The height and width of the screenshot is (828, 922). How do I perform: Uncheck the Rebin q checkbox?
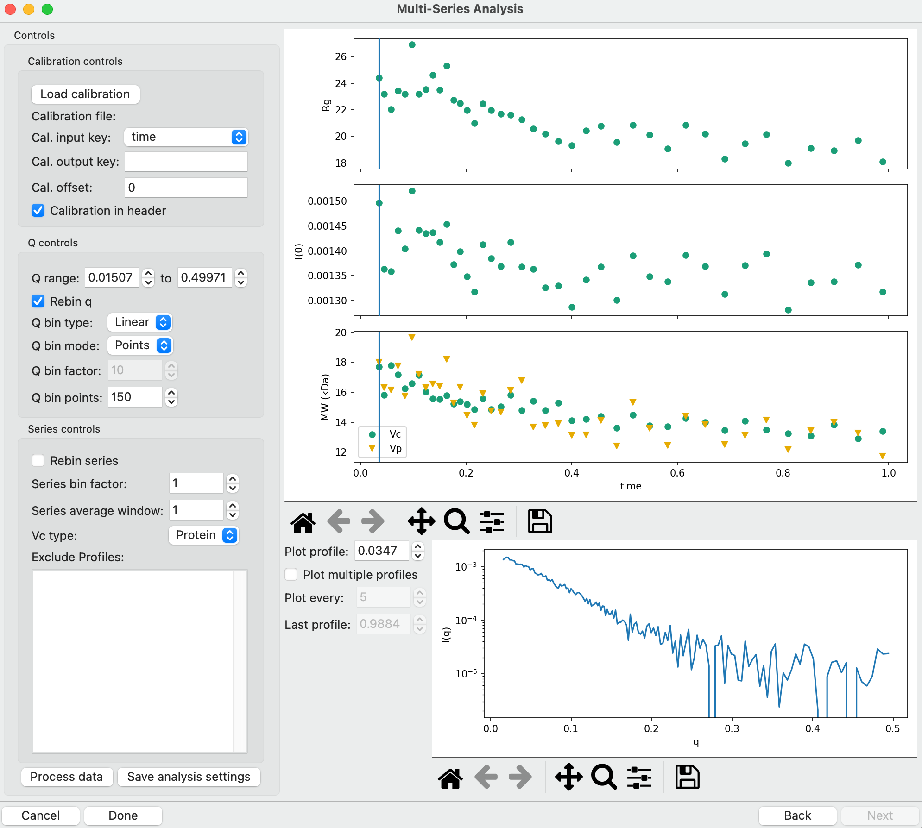[38, 301]
